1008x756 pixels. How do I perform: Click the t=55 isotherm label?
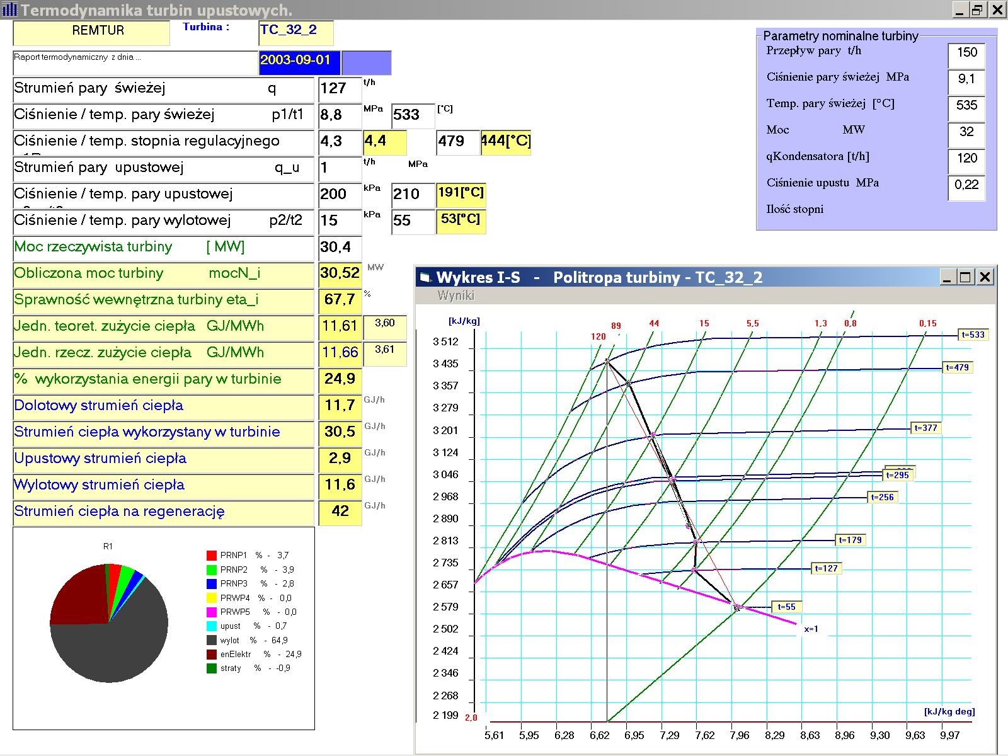pyautogui.click(x=786, y=607)
